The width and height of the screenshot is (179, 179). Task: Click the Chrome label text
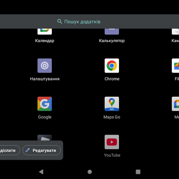click(x=112, y=79)
